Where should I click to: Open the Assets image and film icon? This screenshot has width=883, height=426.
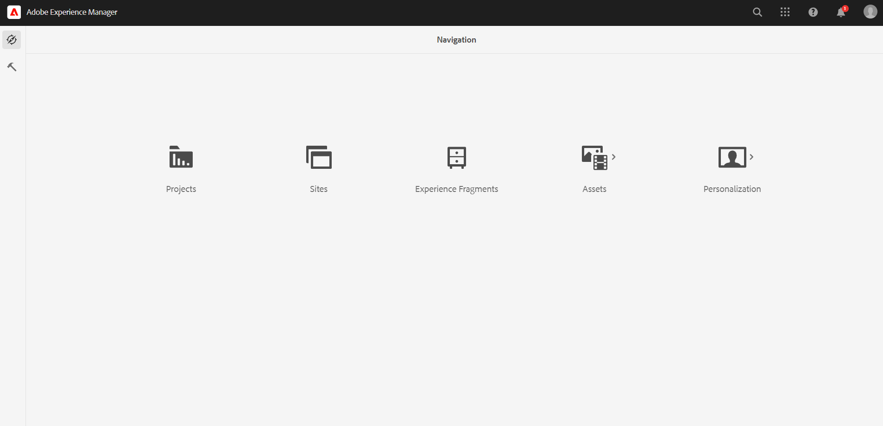(594, 158)
